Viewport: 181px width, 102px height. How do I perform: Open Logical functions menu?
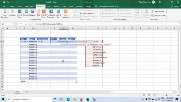[33, 14]
